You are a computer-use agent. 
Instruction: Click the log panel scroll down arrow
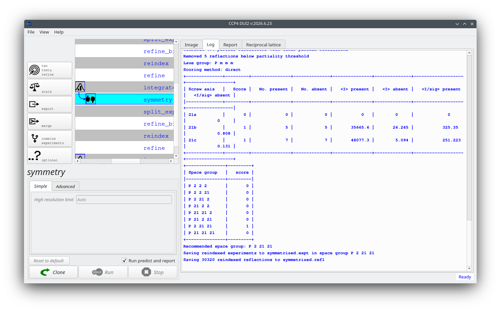(x=469, y=268)
